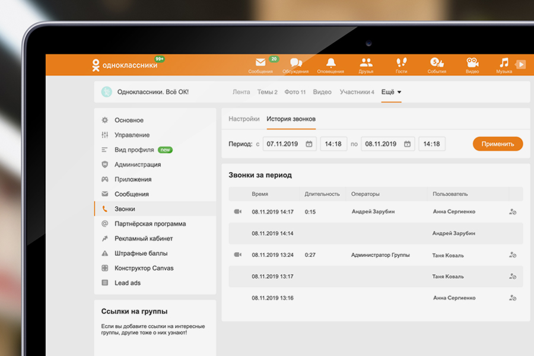Image resolution: width=534 pixels, height=356 pixels.
Task: Open the Музыка note icon
Action: (504, 63)
